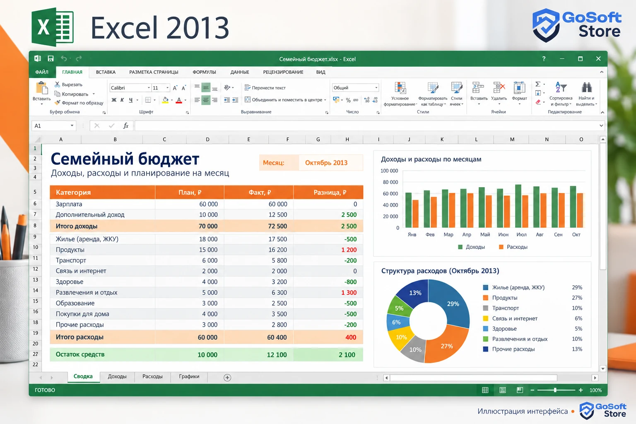The image size is (636, 424).
Task: Toggle center horizontal alignment
Action: click(x=206, y=100)
